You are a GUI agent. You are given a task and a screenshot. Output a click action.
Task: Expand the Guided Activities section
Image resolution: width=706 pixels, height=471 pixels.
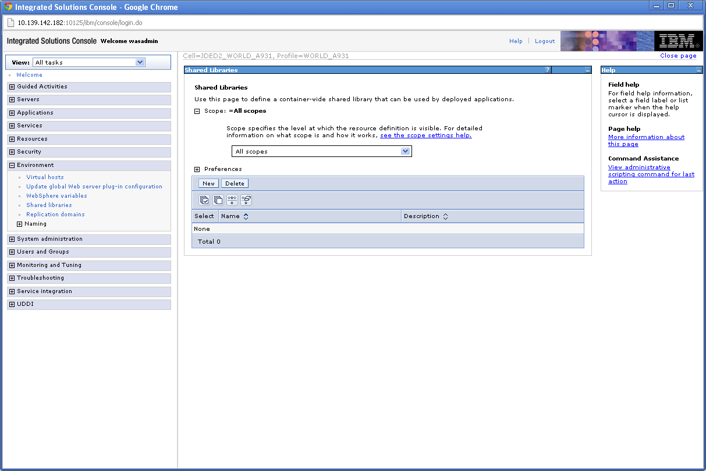click(x=12, y=87)
